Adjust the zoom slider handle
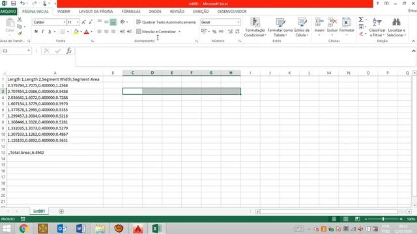This screenshot has width=417, height=234. [x=383, y=219]
